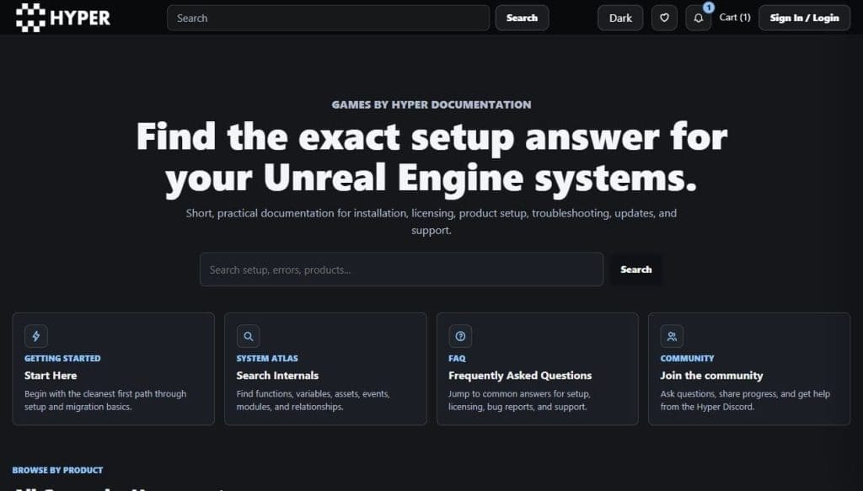
Task: Click the people Community icon
Action: tap(672, 336)
